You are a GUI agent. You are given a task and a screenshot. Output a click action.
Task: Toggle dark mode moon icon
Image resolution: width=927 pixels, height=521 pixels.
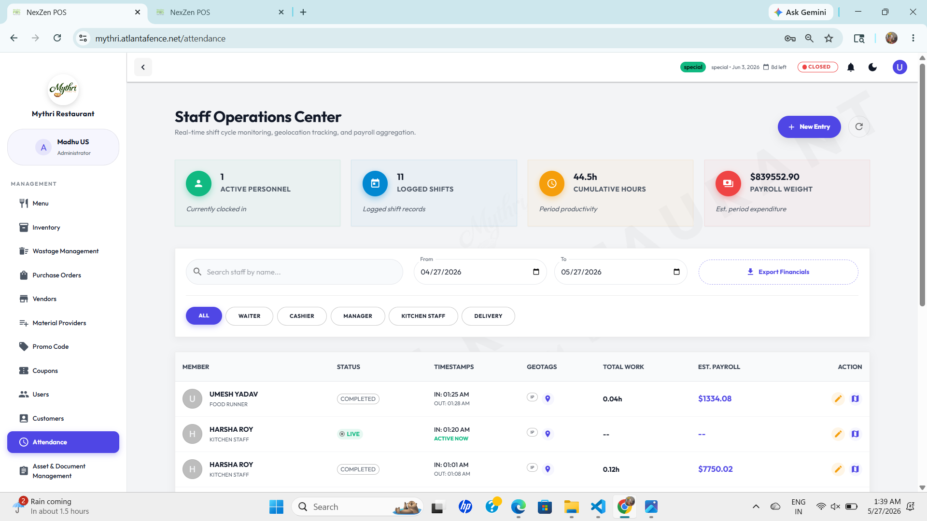(872, 67)
